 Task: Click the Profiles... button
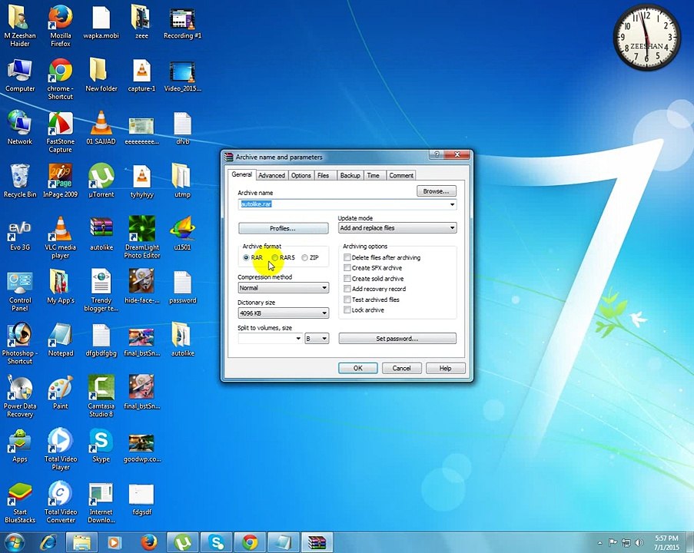(284, 228)
